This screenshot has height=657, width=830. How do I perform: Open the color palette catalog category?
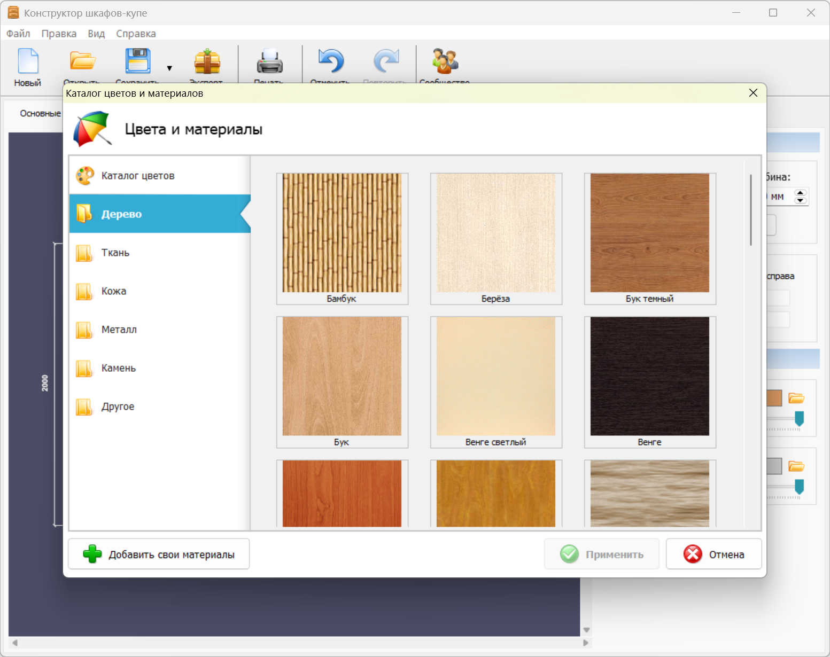(x=138, y=176)
